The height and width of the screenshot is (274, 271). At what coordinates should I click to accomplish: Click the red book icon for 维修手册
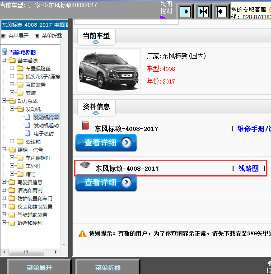[85, 125]
